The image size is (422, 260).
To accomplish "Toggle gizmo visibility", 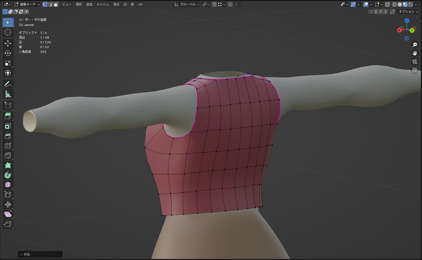I will click(x=353, y=4).
